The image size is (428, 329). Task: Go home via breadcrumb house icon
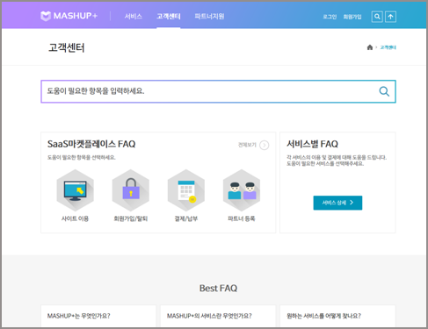370,47
